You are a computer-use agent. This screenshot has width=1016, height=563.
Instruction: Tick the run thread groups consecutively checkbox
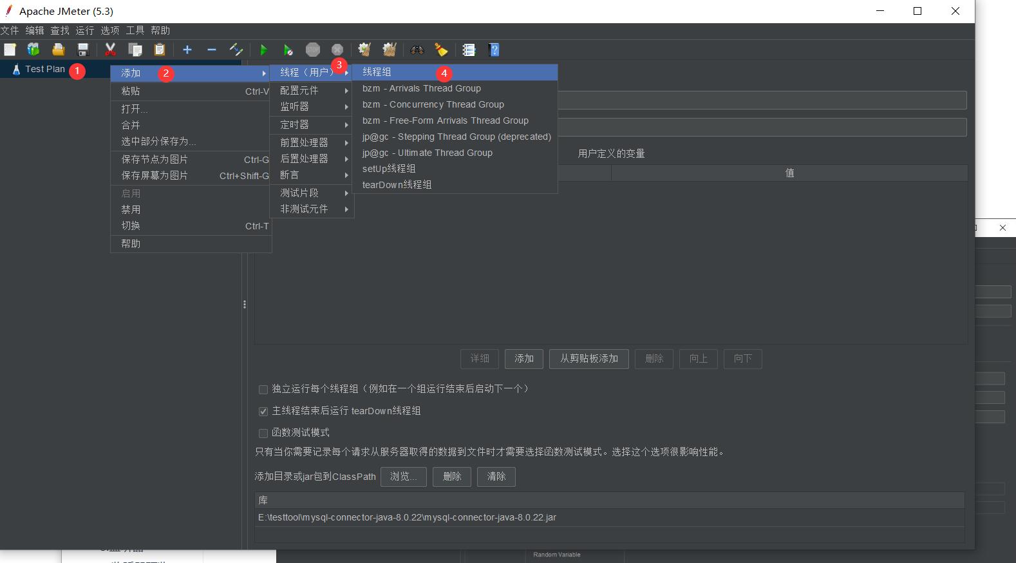pos(263,390)
